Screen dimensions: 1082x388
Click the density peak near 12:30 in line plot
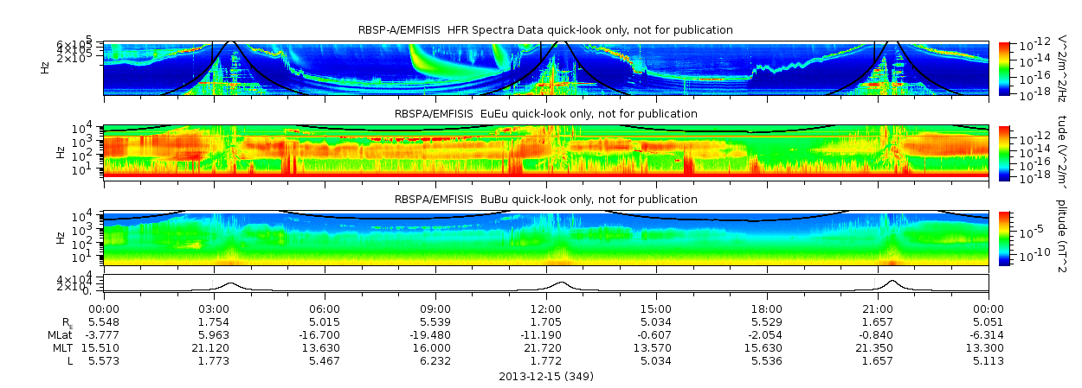[x=561, y=283]
